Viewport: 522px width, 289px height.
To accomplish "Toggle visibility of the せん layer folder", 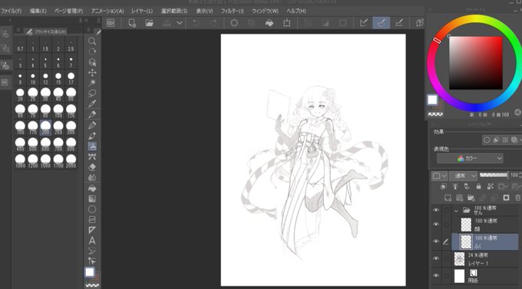I will click(436, 210).
